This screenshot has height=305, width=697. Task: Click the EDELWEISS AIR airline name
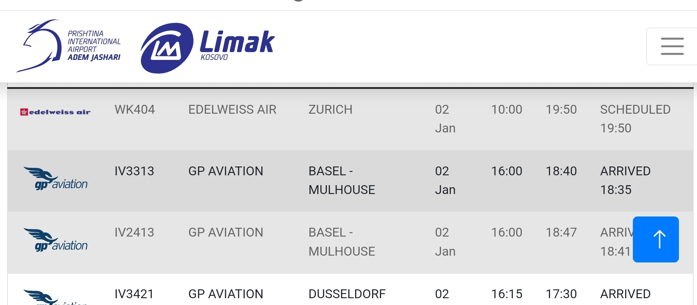click(x=232, y=110)
